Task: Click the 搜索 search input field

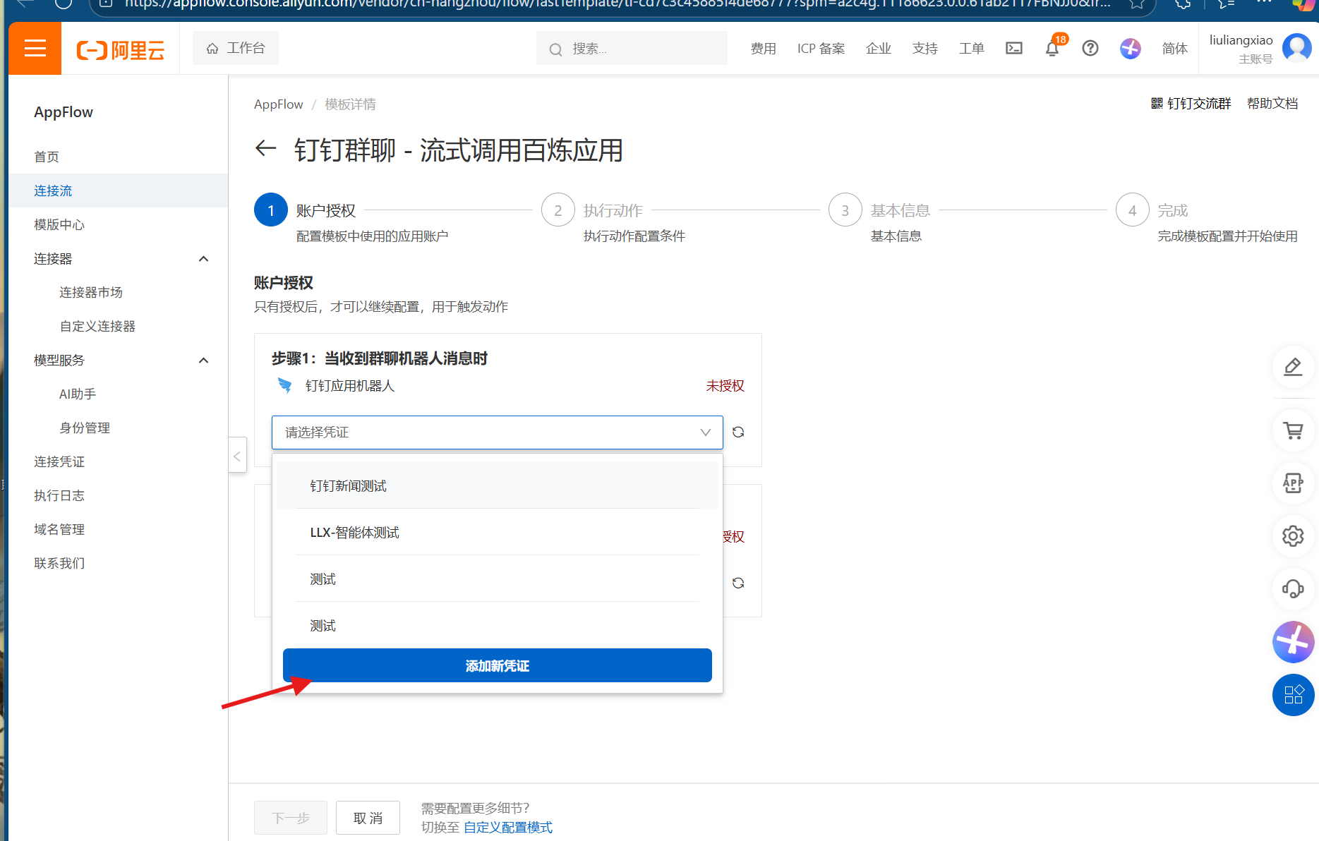Action: [632, 49]
